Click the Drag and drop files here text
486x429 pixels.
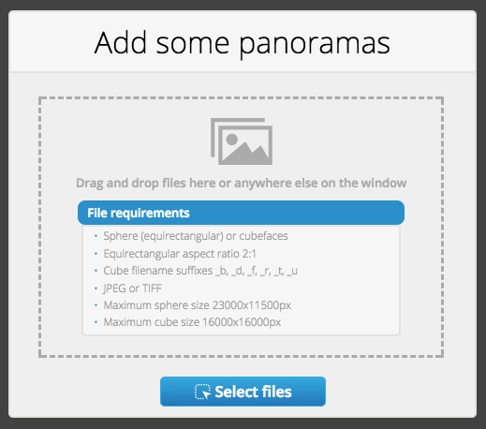(242, 183)
